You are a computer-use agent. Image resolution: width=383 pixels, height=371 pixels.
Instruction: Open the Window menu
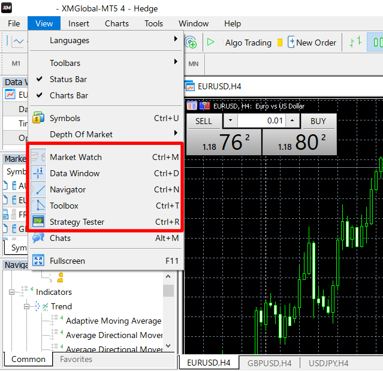point(194,23)
